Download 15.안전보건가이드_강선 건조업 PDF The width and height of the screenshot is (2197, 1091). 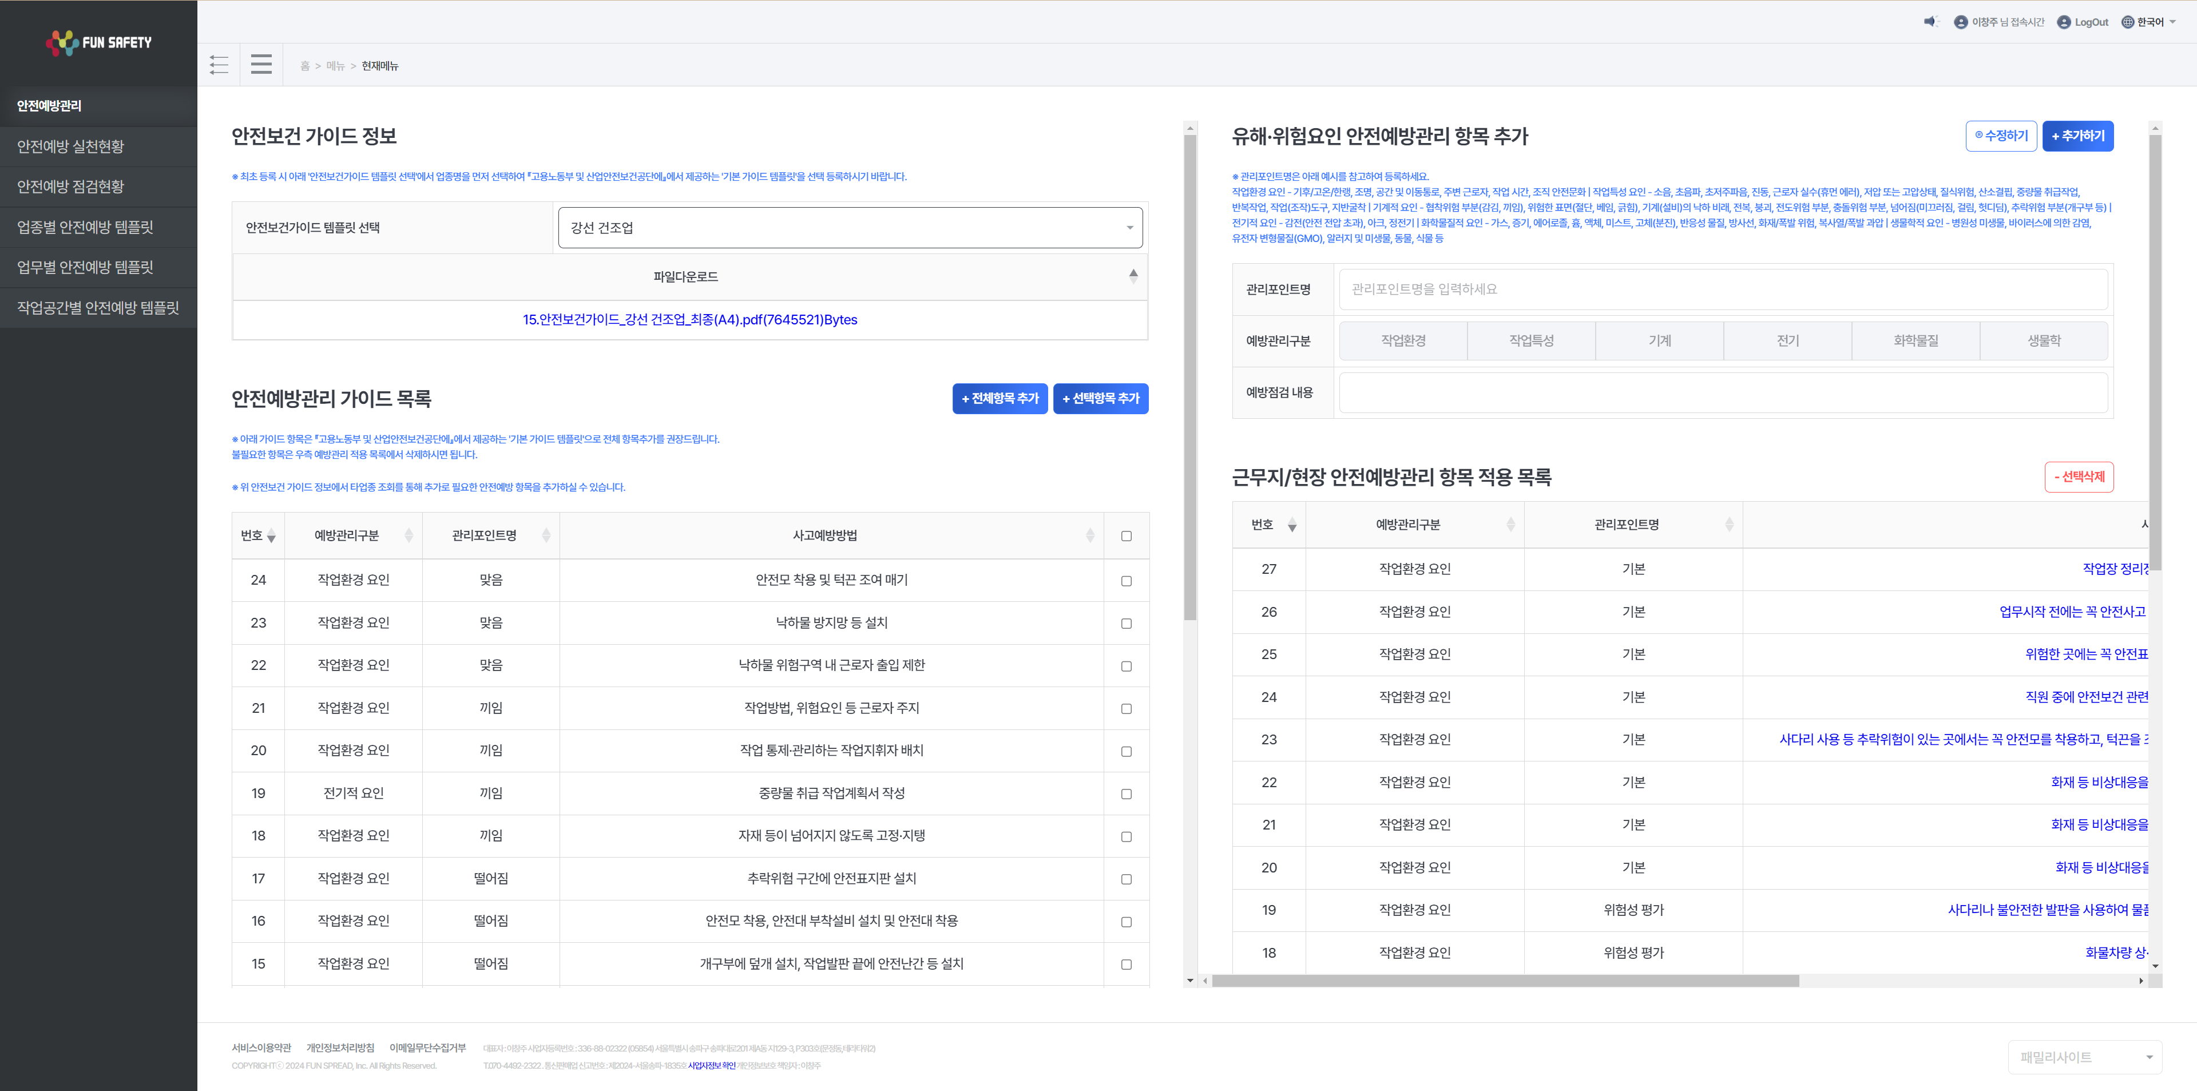(690, 320)
